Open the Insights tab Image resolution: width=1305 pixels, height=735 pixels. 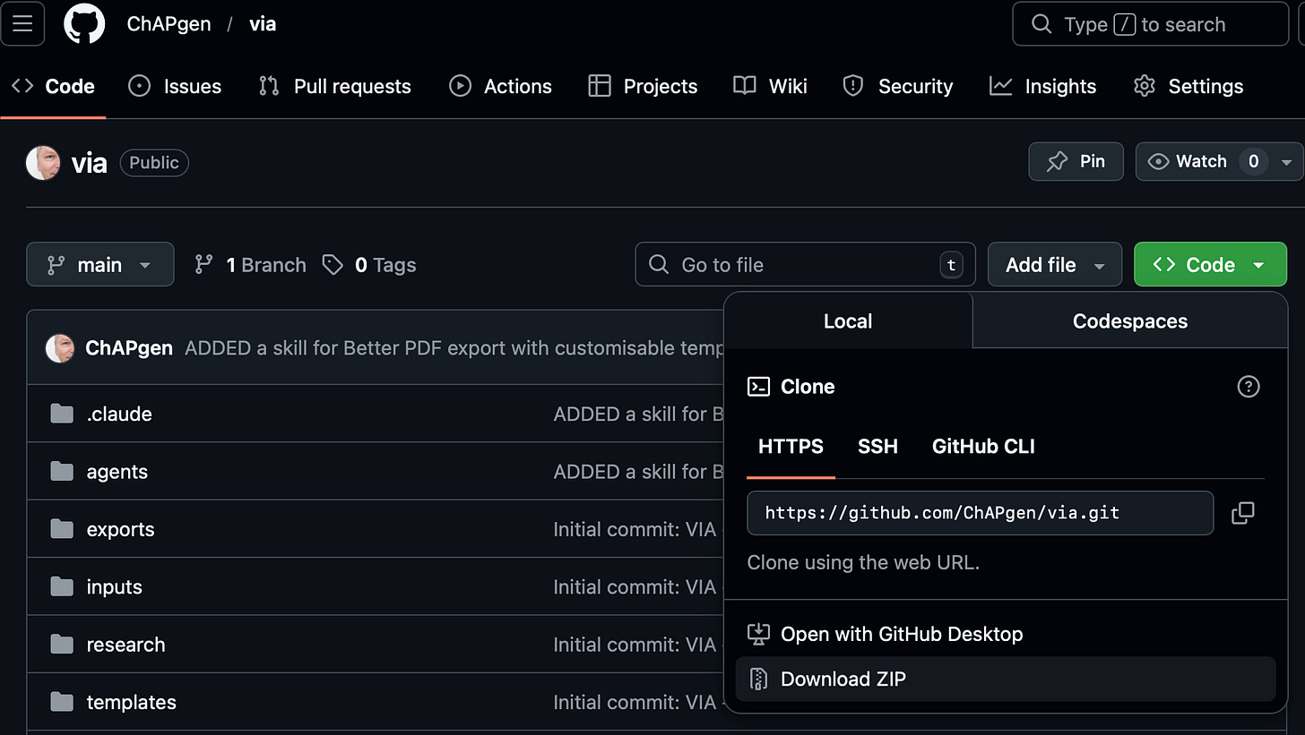1043,86
